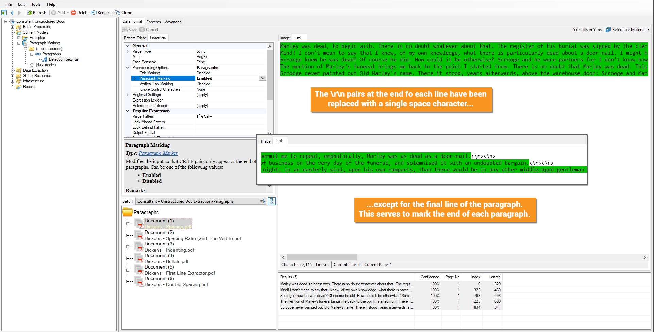Click the red Delete icon

(73, 13)
